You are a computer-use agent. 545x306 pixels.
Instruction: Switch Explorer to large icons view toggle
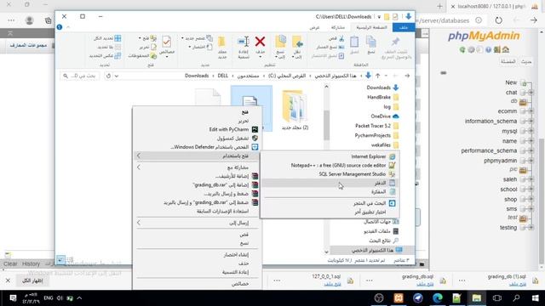(x=60, y=259)
